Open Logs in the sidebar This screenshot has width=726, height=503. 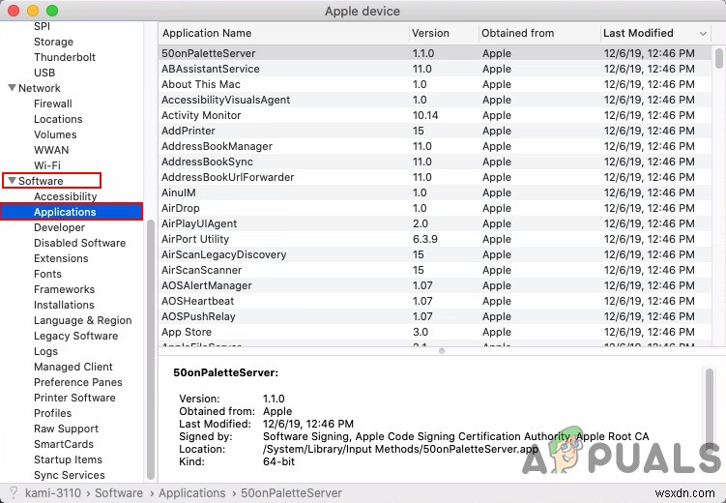pos(45,351)
